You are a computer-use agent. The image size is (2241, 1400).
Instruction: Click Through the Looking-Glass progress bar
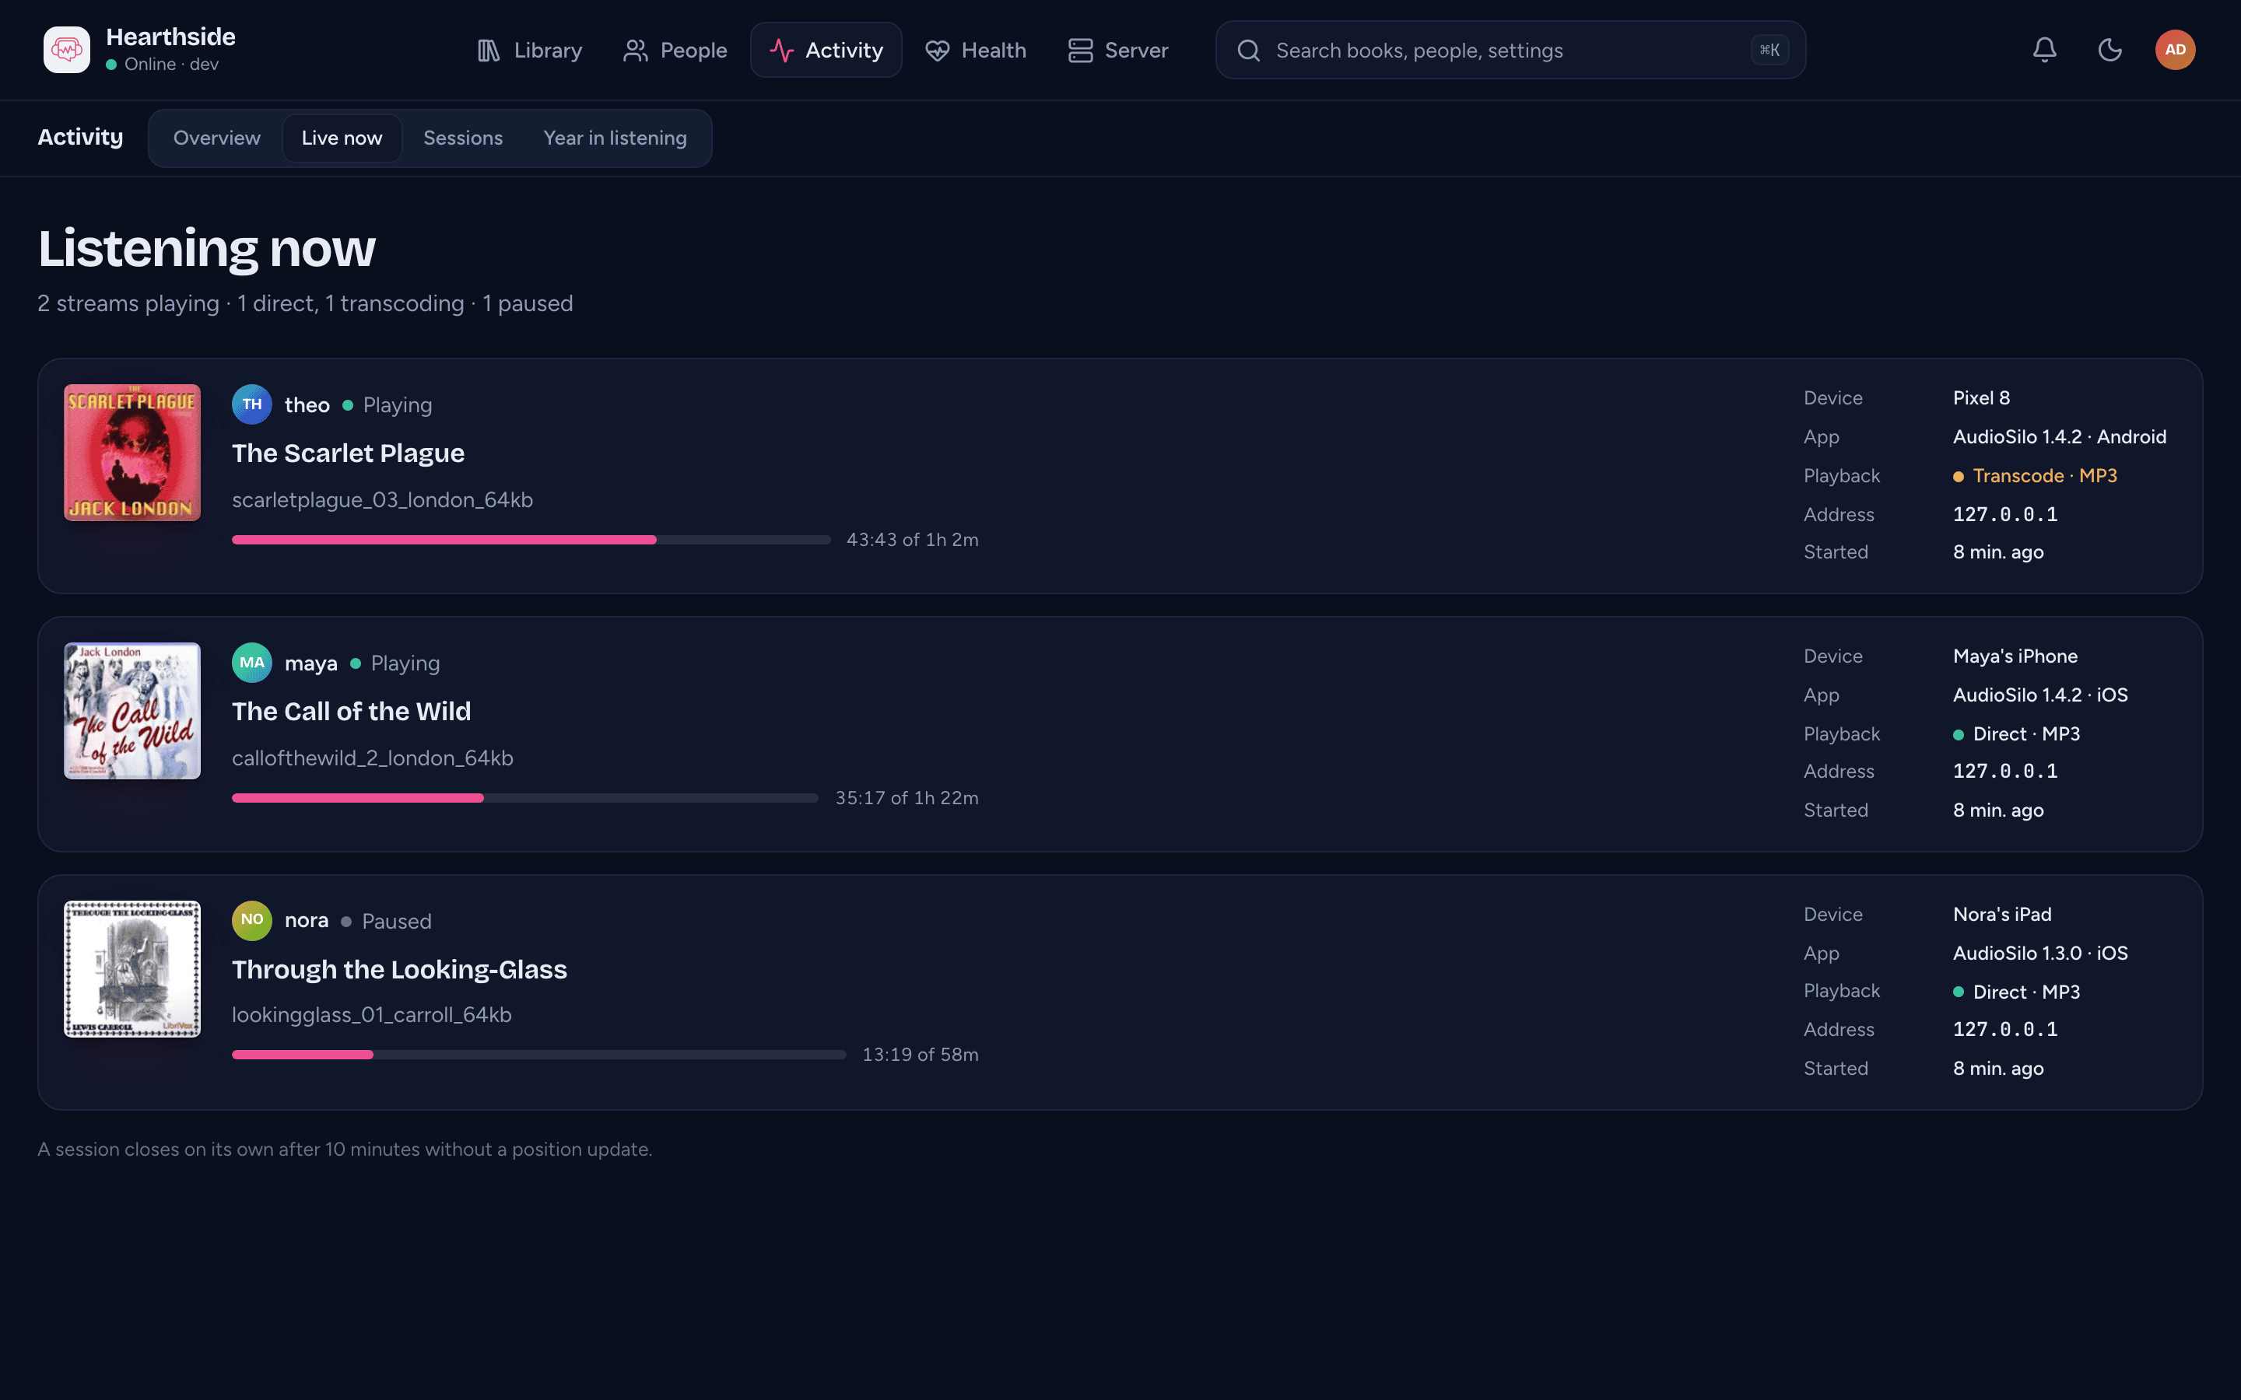539,1055
